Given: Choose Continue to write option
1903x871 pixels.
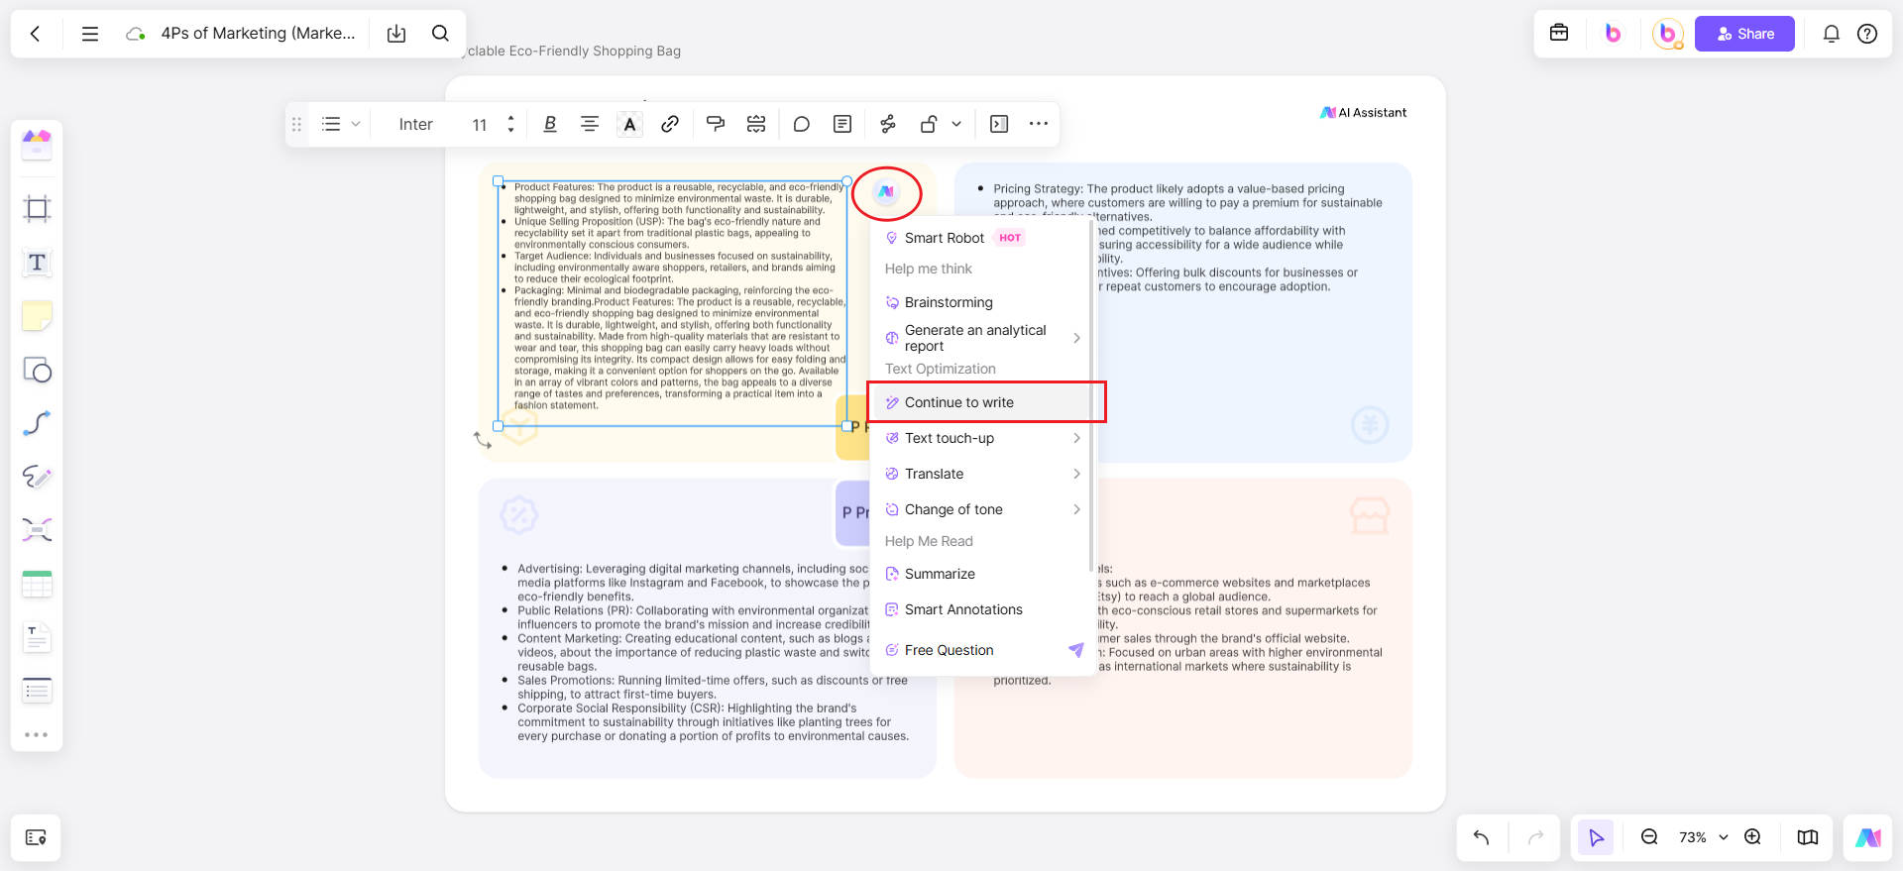Looking at the screenshot, I should click(x=958, y=402).
